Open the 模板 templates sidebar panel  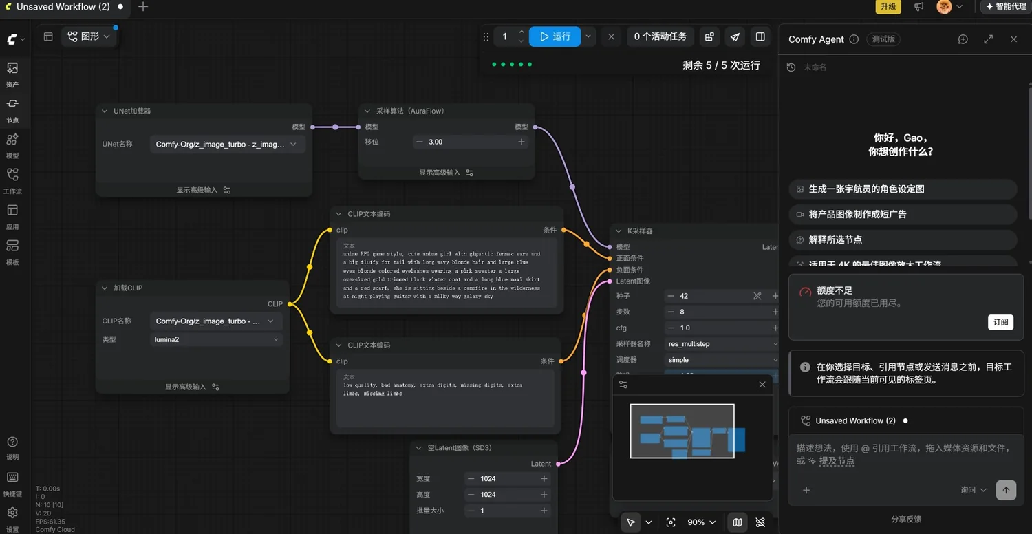(x=12, y=253)
